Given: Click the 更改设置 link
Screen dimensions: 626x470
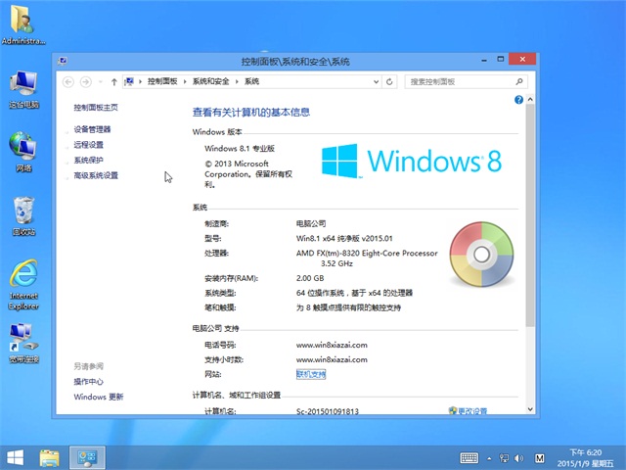Looking at the screenshot, I should [x=471, y=411].
